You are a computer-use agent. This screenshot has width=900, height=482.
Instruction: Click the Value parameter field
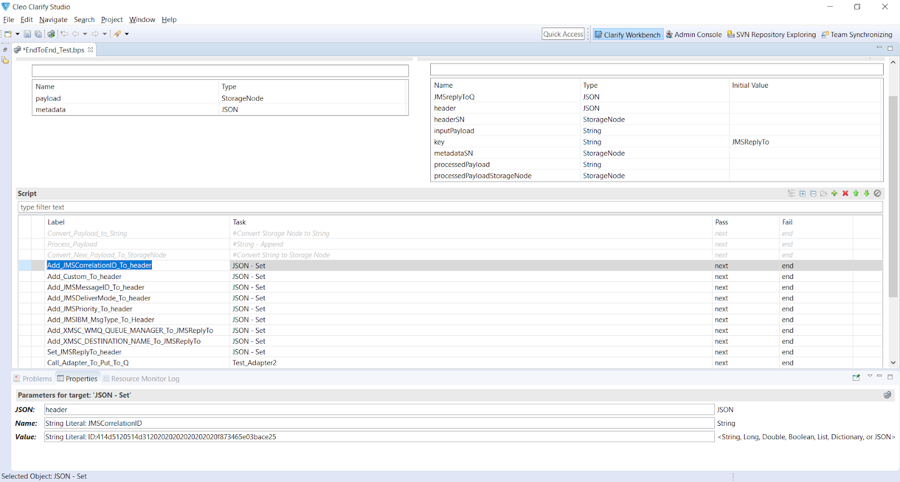point(379,436)
